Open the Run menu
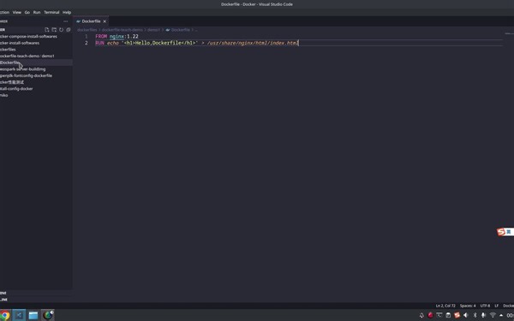This screenshot has height=321, width=514. click(x=37, y=13)
